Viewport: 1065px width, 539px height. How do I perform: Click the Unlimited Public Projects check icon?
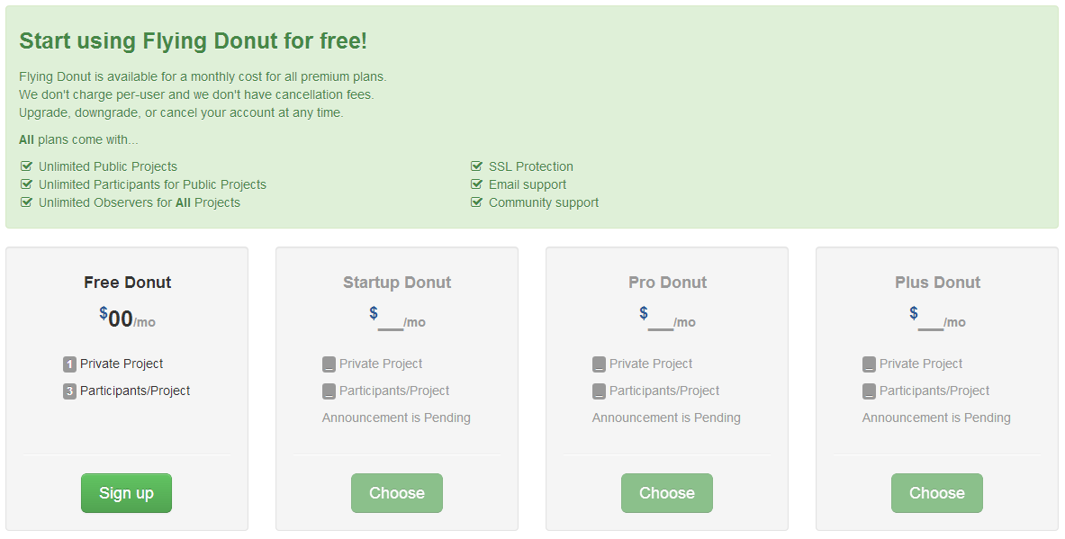(x=26, y=166)
